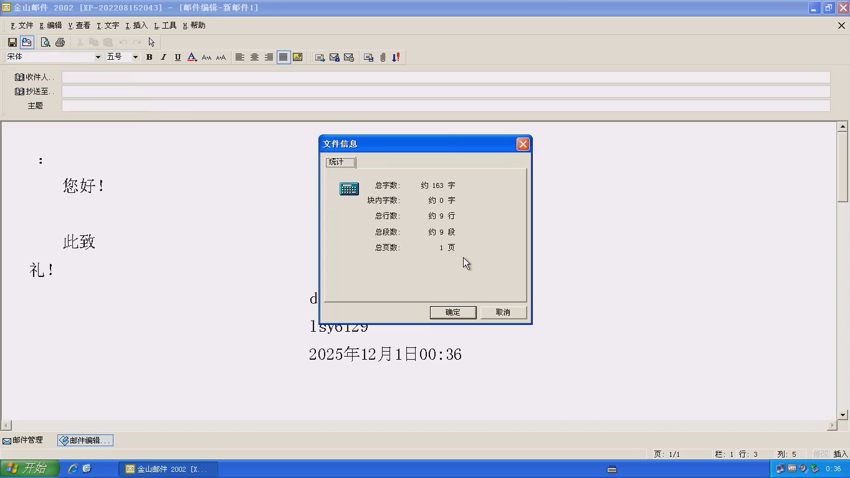
Task: Click 取消 in the 文件信息 dialog
Action: (503, 312)
